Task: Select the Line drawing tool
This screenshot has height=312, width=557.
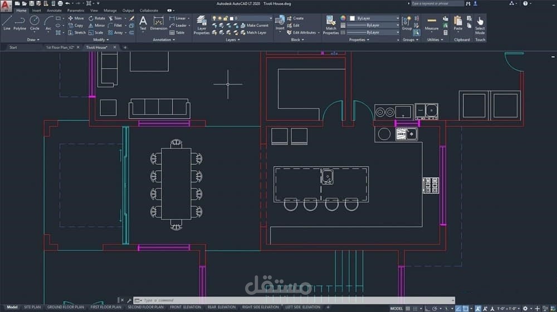Action: point(7,23)
